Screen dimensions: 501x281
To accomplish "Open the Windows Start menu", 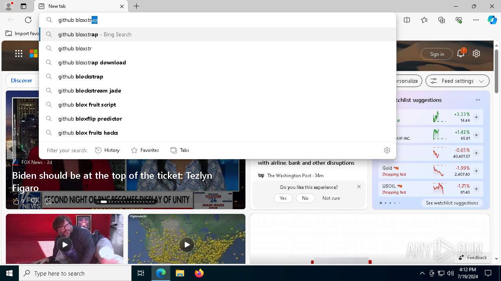I will click(9, 273).
